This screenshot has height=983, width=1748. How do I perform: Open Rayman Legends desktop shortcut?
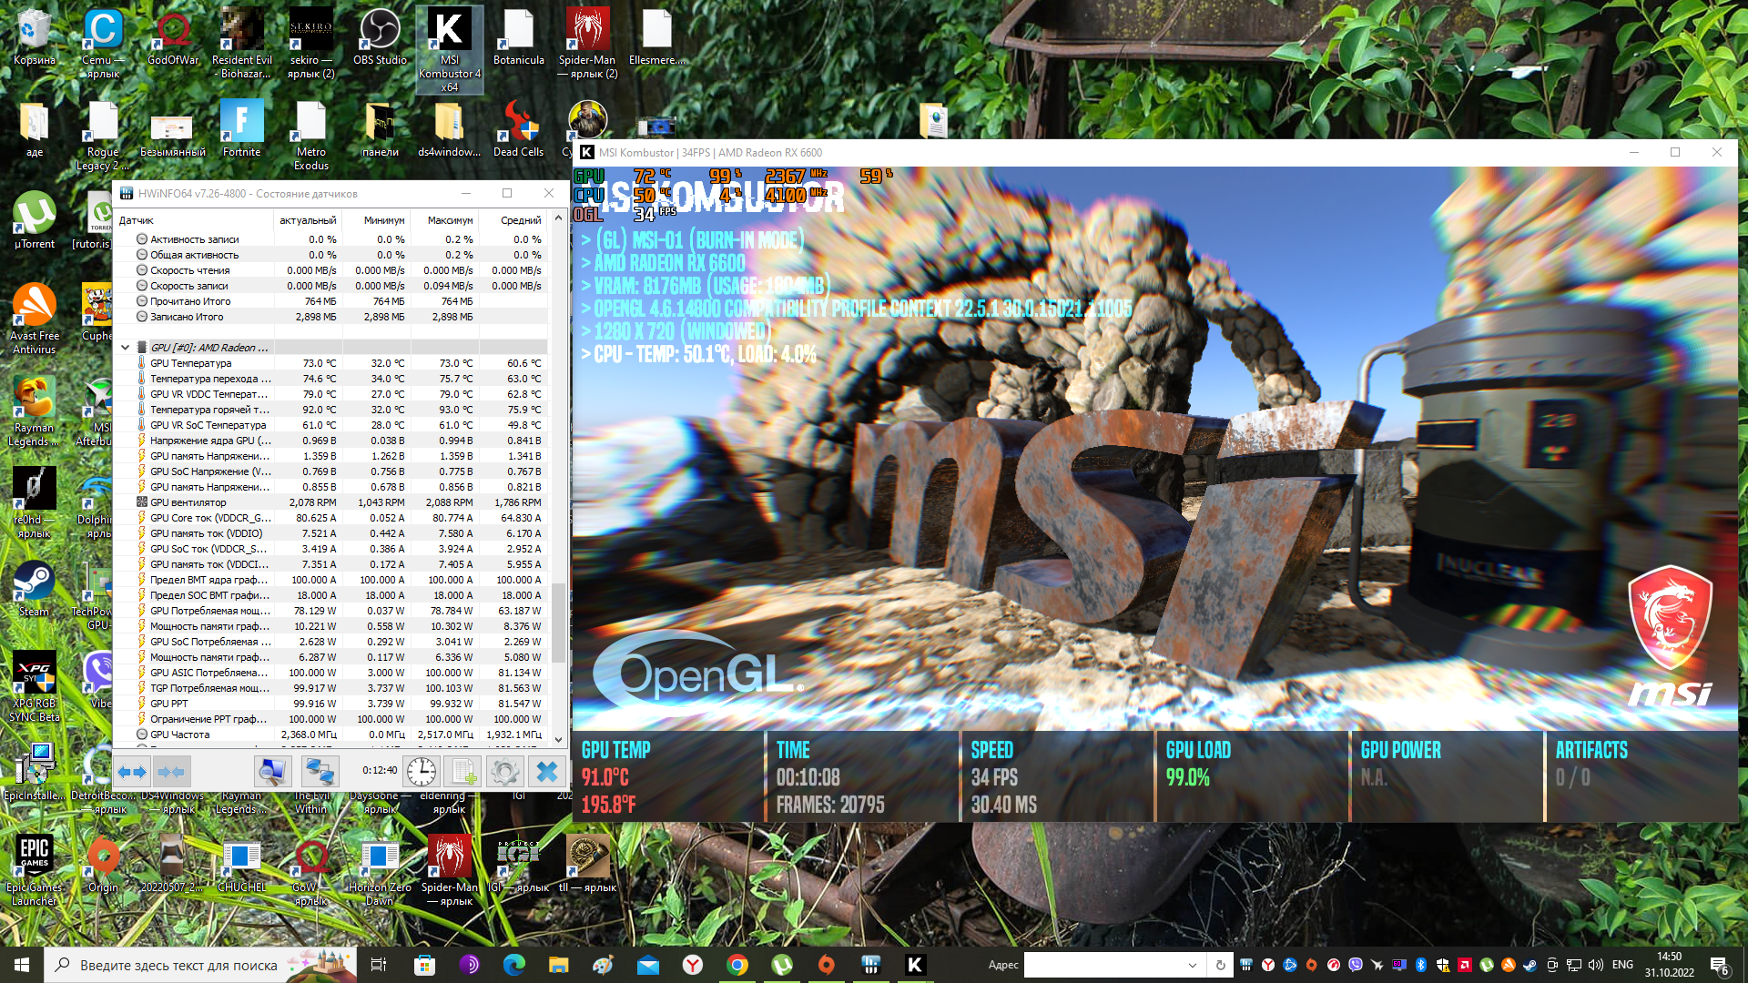35,411
